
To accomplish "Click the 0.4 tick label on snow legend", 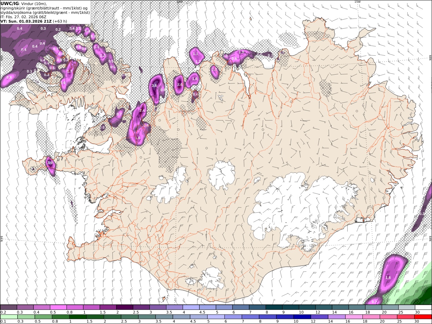I will click(36, 312).
